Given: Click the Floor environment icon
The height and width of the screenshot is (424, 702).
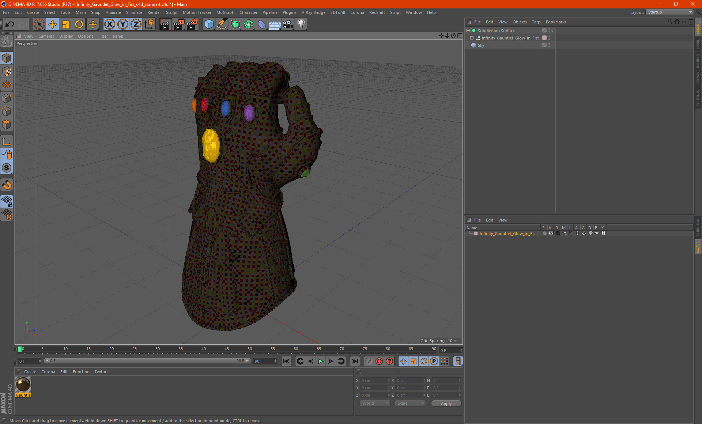Looking at the screenshot, I should point(275,24).
